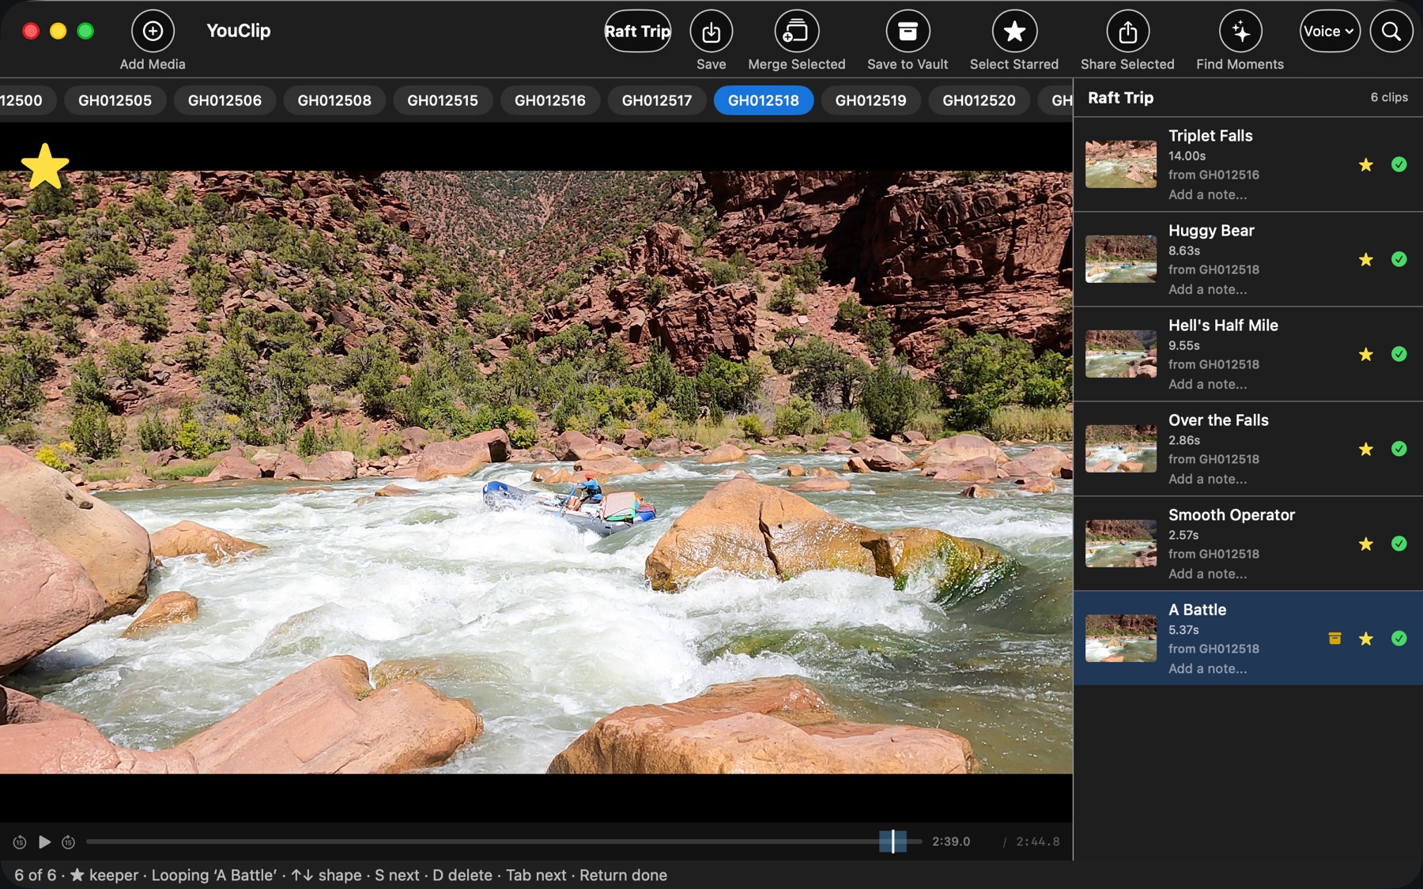Click the large yellow star on video
The height and width of the screenshot is (889, 1423).
[x=45, y=166]
